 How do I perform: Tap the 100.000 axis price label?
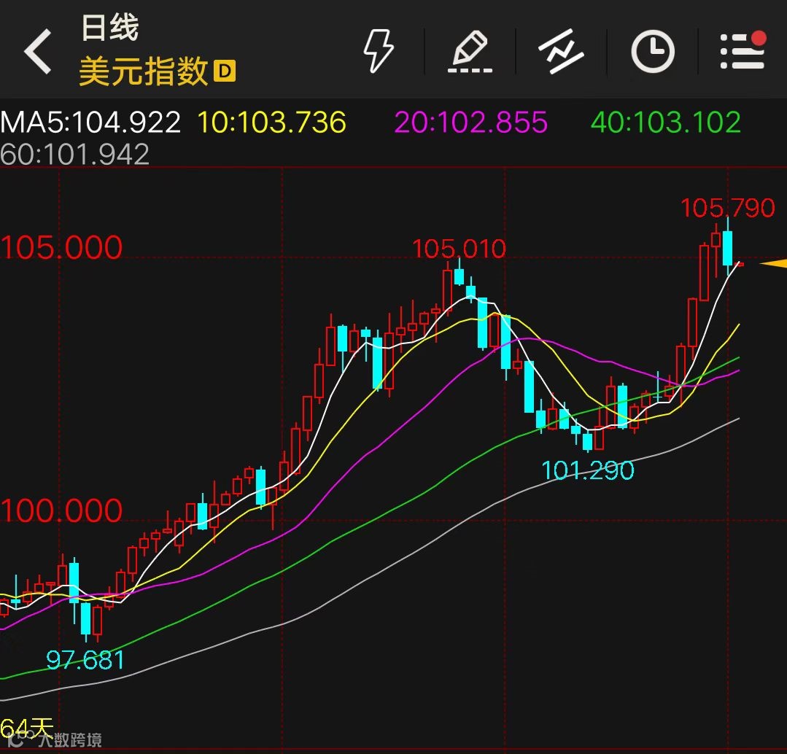[61, 510]
